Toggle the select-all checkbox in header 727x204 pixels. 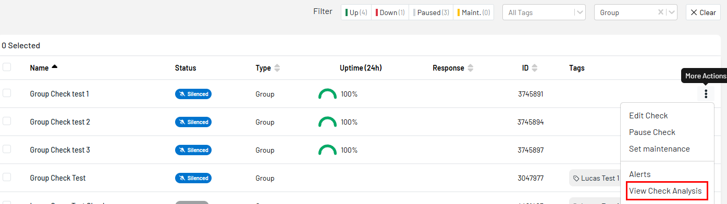point(7,67)
